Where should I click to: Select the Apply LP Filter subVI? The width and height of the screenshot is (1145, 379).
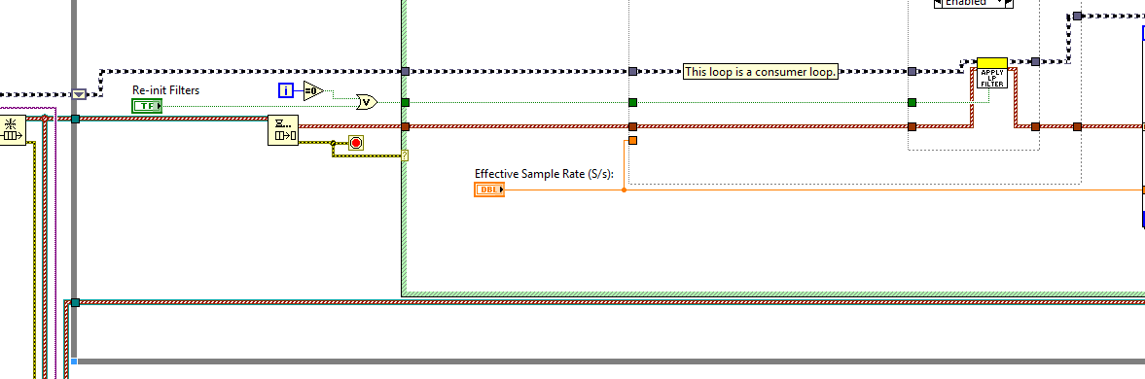(991, 73)
